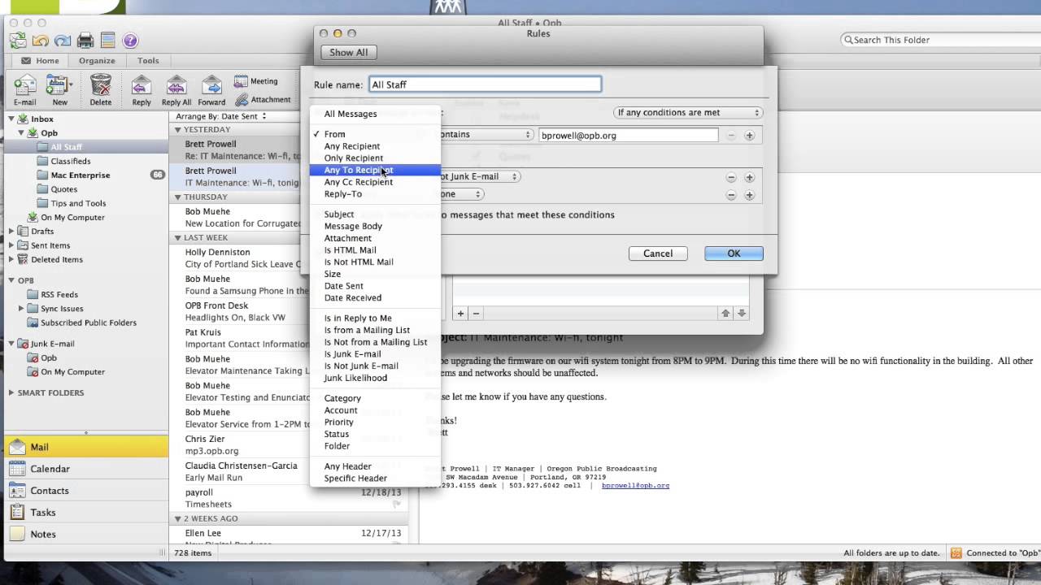Expand the Deleted Items folder
Image resolution: width=1041 pixels, height=585 pixels.
(x=11, y=260)
